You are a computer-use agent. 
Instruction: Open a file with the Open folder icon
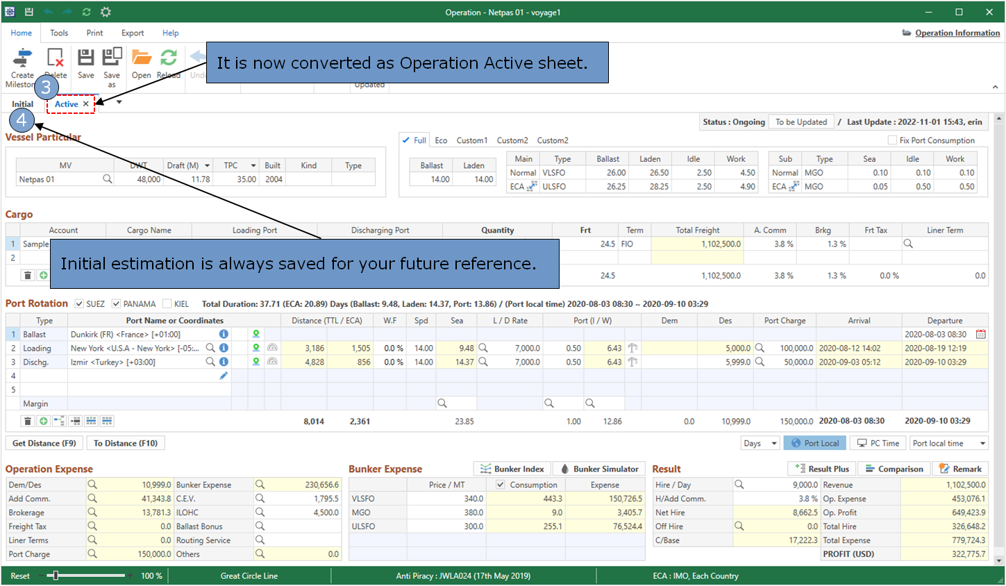[x=142, y=58]
